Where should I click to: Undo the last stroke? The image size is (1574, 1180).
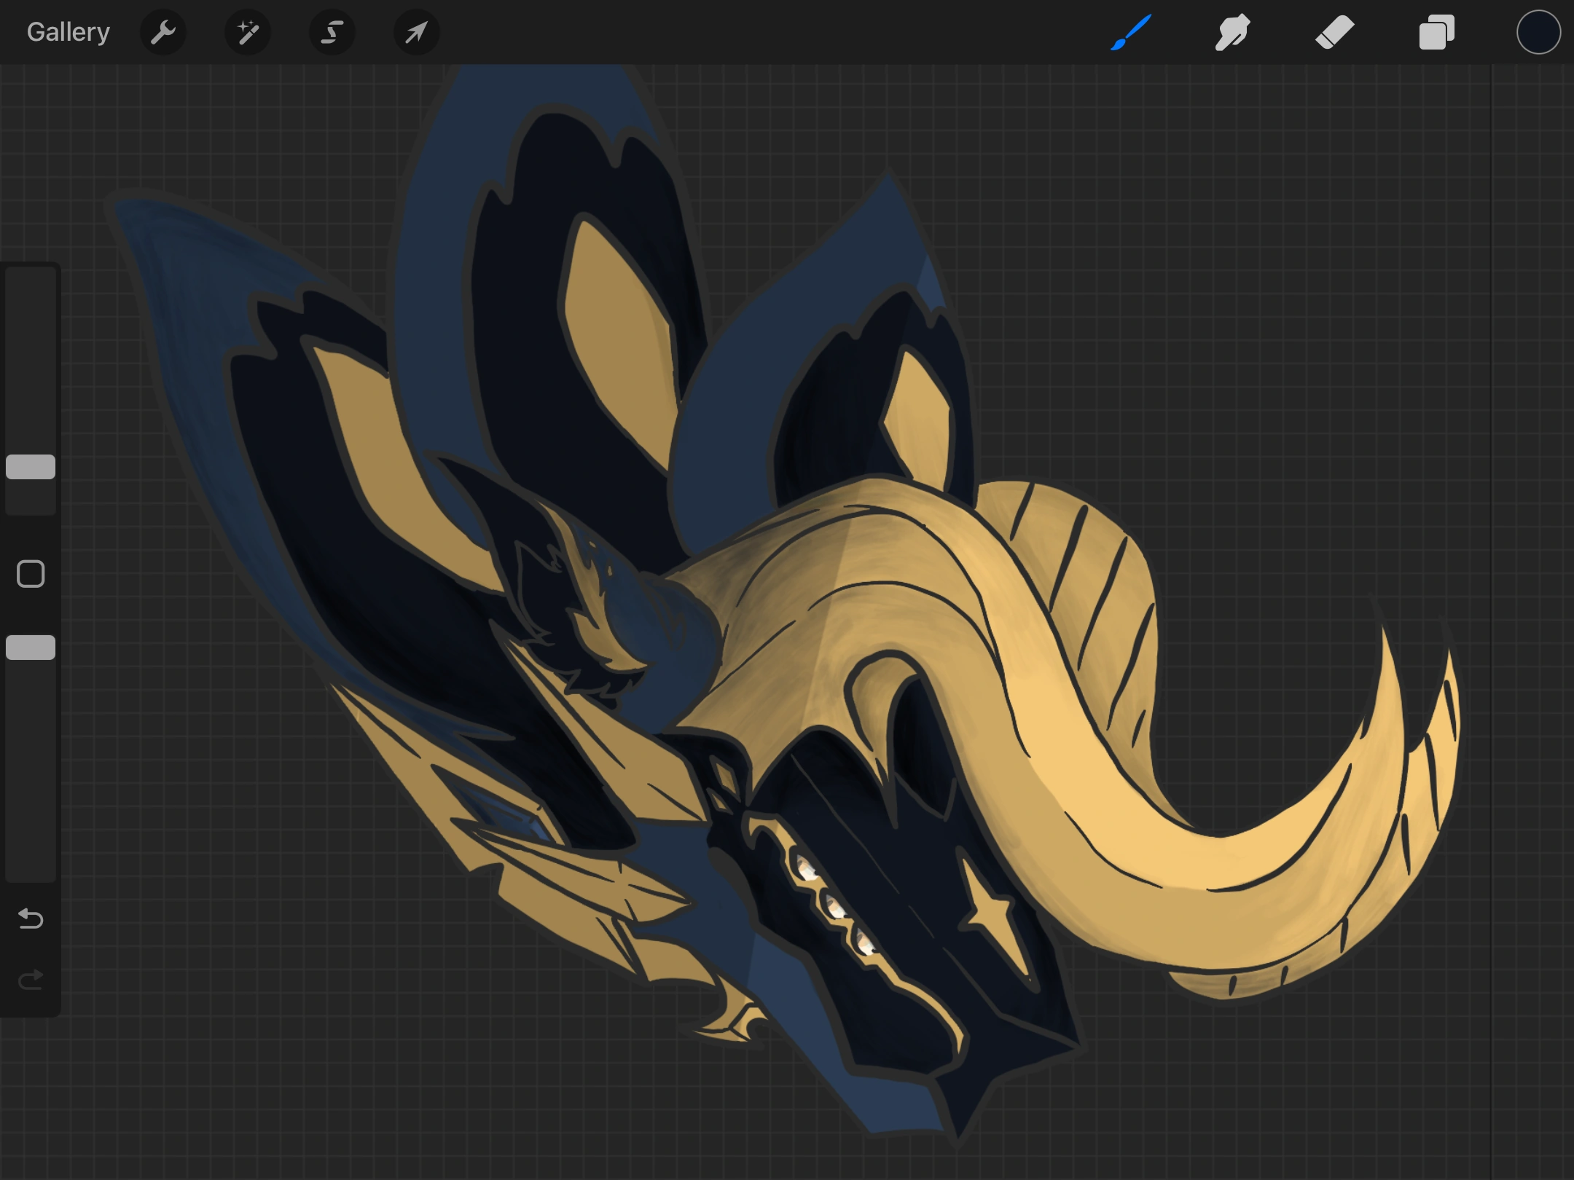coord(31,919)
